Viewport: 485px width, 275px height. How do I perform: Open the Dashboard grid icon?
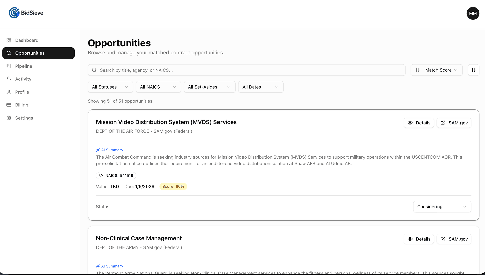9,40
